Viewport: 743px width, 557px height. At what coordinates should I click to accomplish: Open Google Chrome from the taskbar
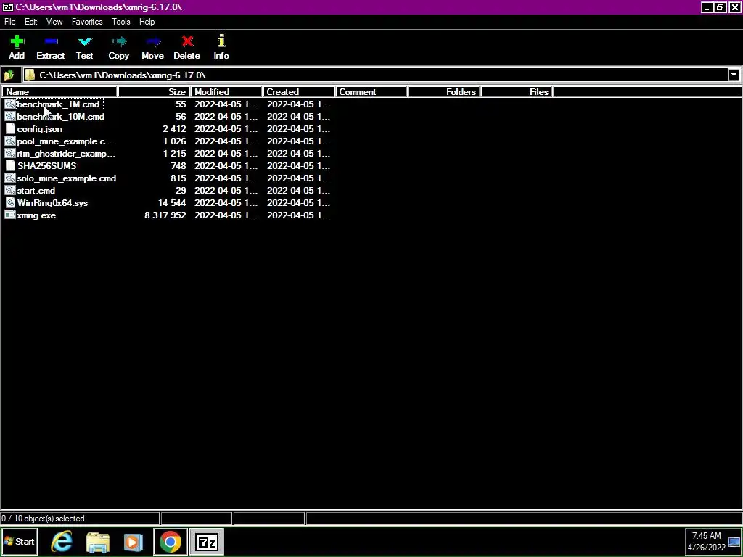coord(171,542)
